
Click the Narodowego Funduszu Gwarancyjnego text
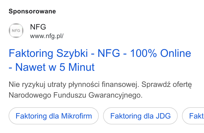(x=76, y=95)
